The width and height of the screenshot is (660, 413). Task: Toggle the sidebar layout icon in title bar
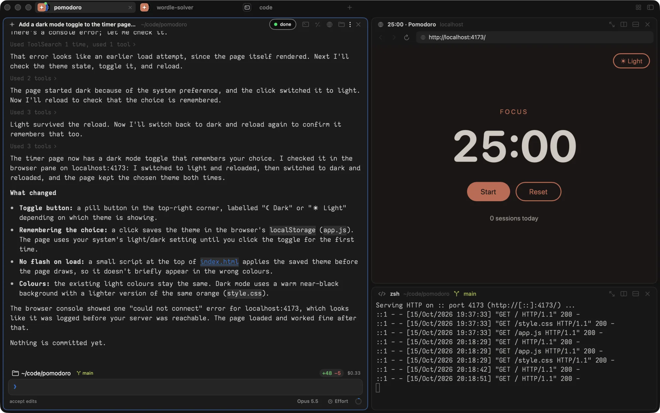pos(650,7)
